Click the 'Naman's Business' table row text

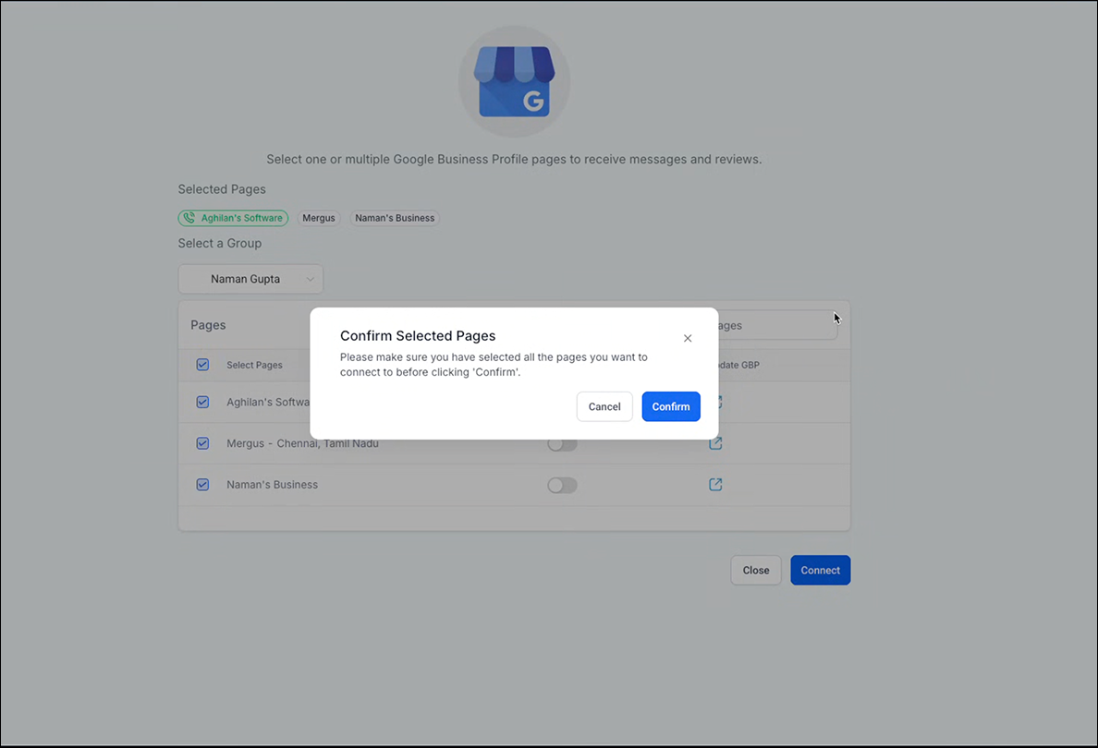pyautogui.click(x=273, y=484)
